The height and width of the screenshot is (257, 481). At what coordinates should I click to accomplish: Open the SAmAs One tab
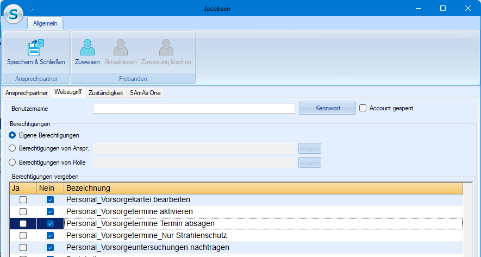tap(145, 93)
